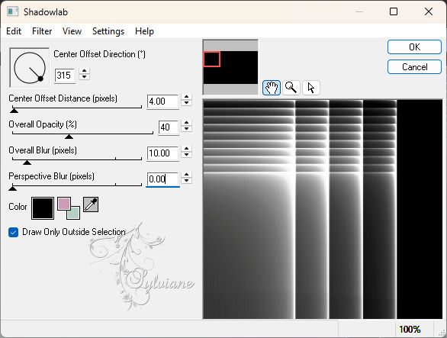This screenshot has width=447, height=338.
Task: Toggle Draw Only Outside Selection checkbox
Action: pos(14,232)
